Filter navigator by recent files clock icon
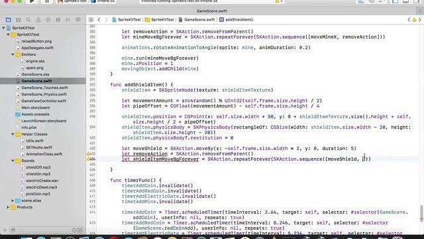424x239 pixels. [x=74, y=230]
